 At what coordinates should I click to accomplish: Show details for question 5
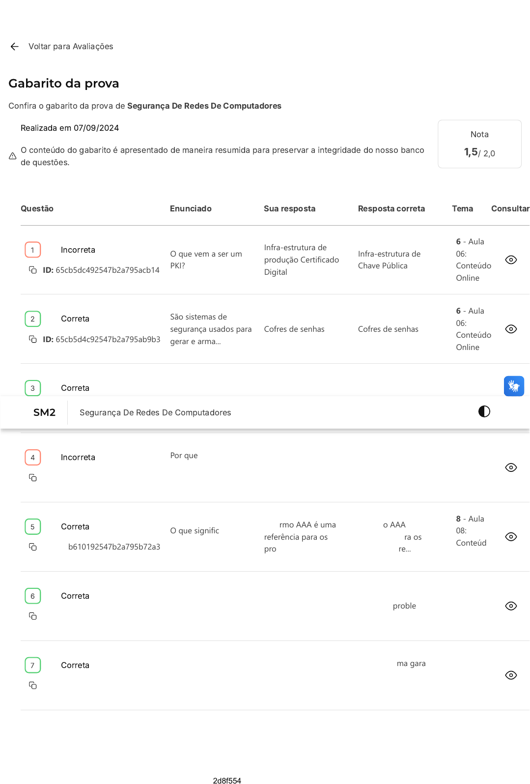coord(511,537)
